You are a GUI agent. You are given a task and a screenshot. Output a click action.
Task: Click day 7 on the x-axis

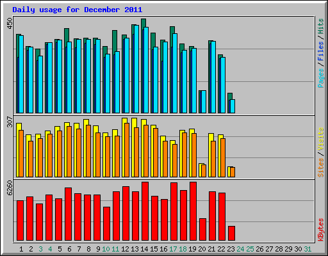[79, 249]
